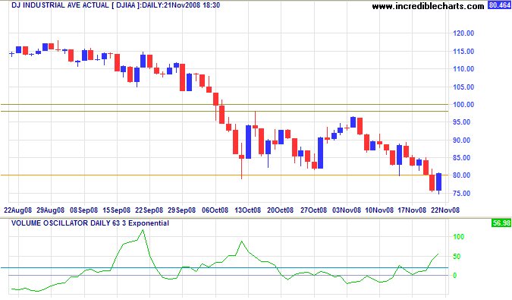
Task: Click the 06Oct08 date label
Action: click(215, 210)
